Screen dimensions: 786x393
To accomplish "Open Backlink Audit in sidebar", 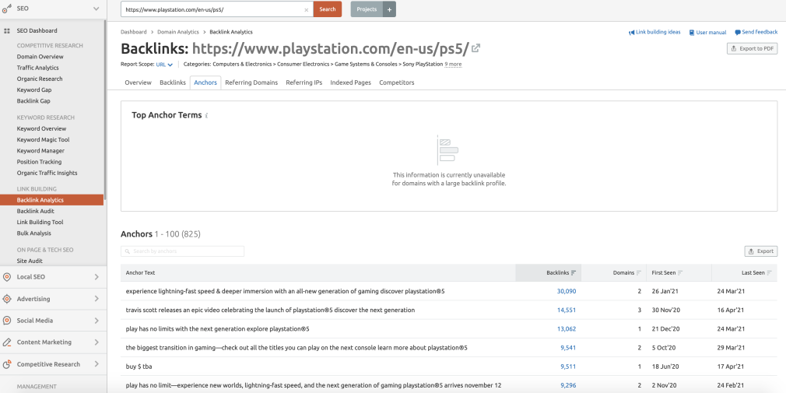I will [36, 211].
